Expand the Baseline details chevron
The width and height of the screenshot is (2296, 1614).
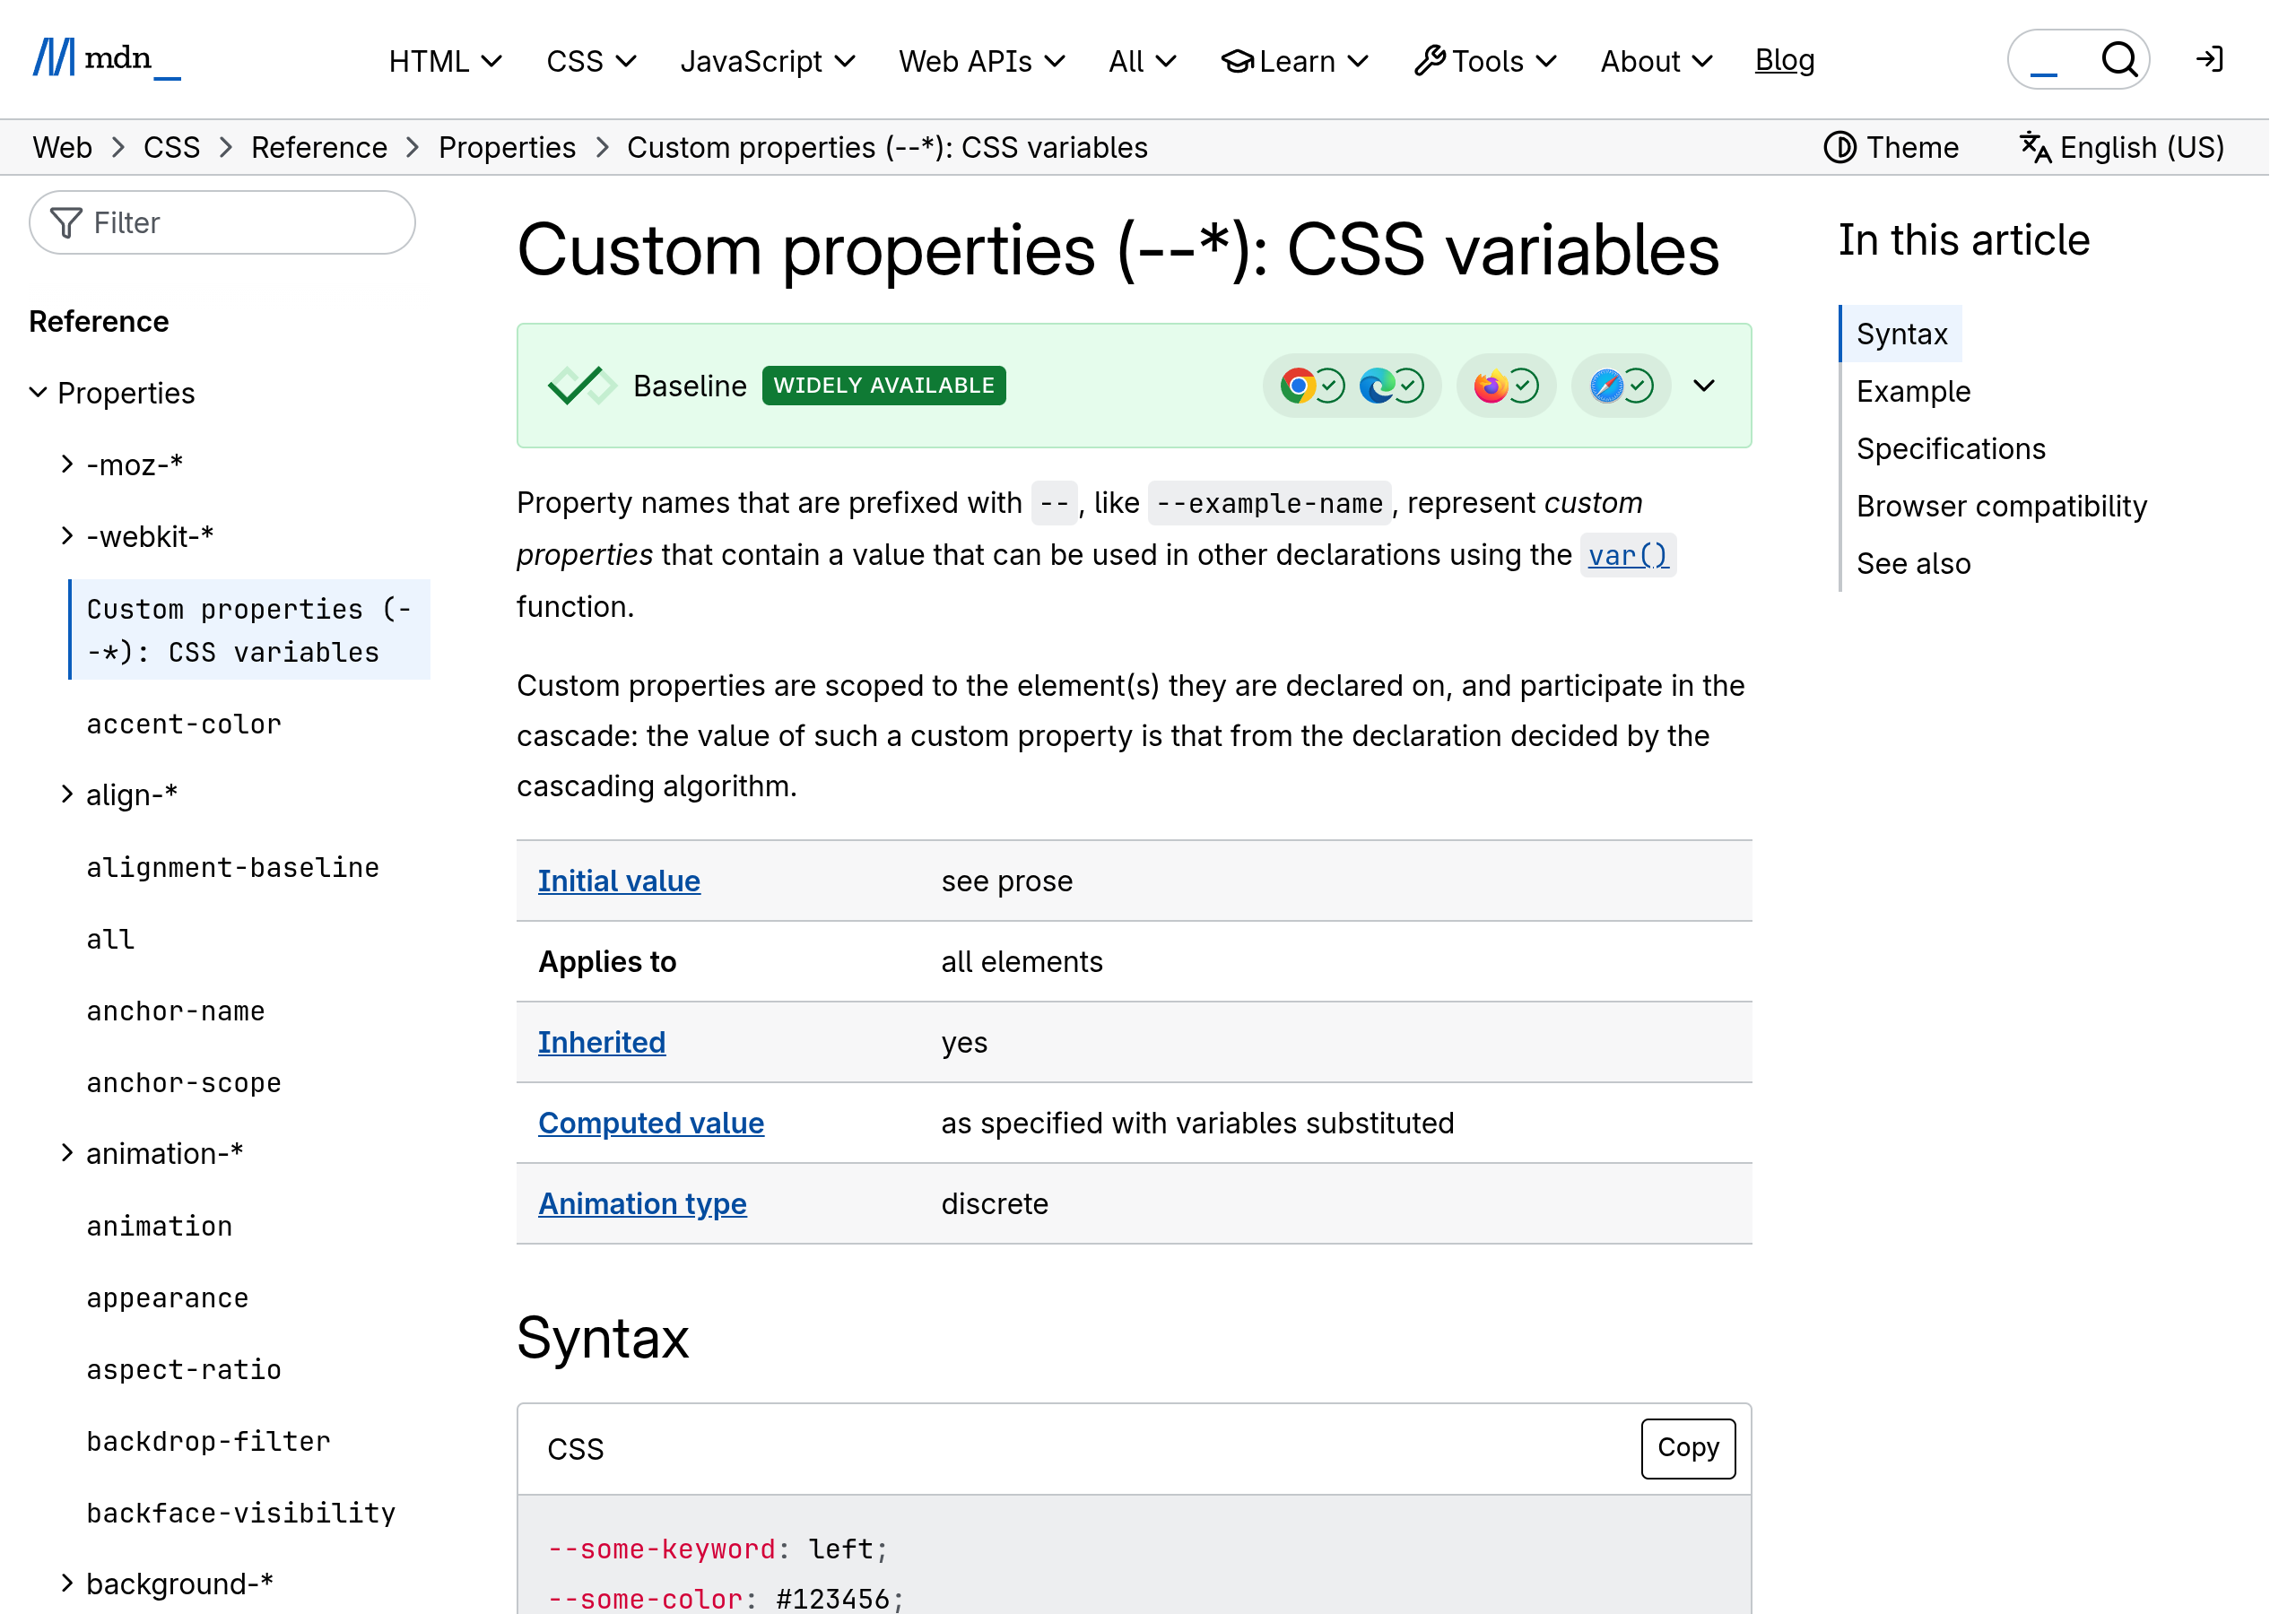(1704, 386)
